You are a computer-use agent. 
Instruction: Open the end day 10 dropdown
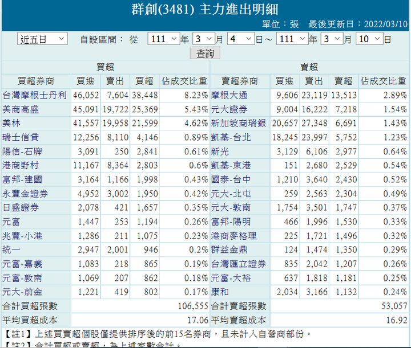click(369, 39)
